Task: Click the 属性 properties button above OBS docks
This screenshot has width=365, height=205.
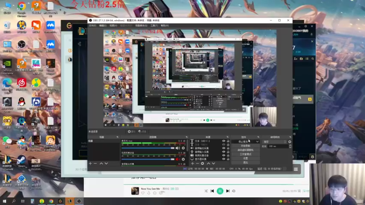Action: (131, 132)
